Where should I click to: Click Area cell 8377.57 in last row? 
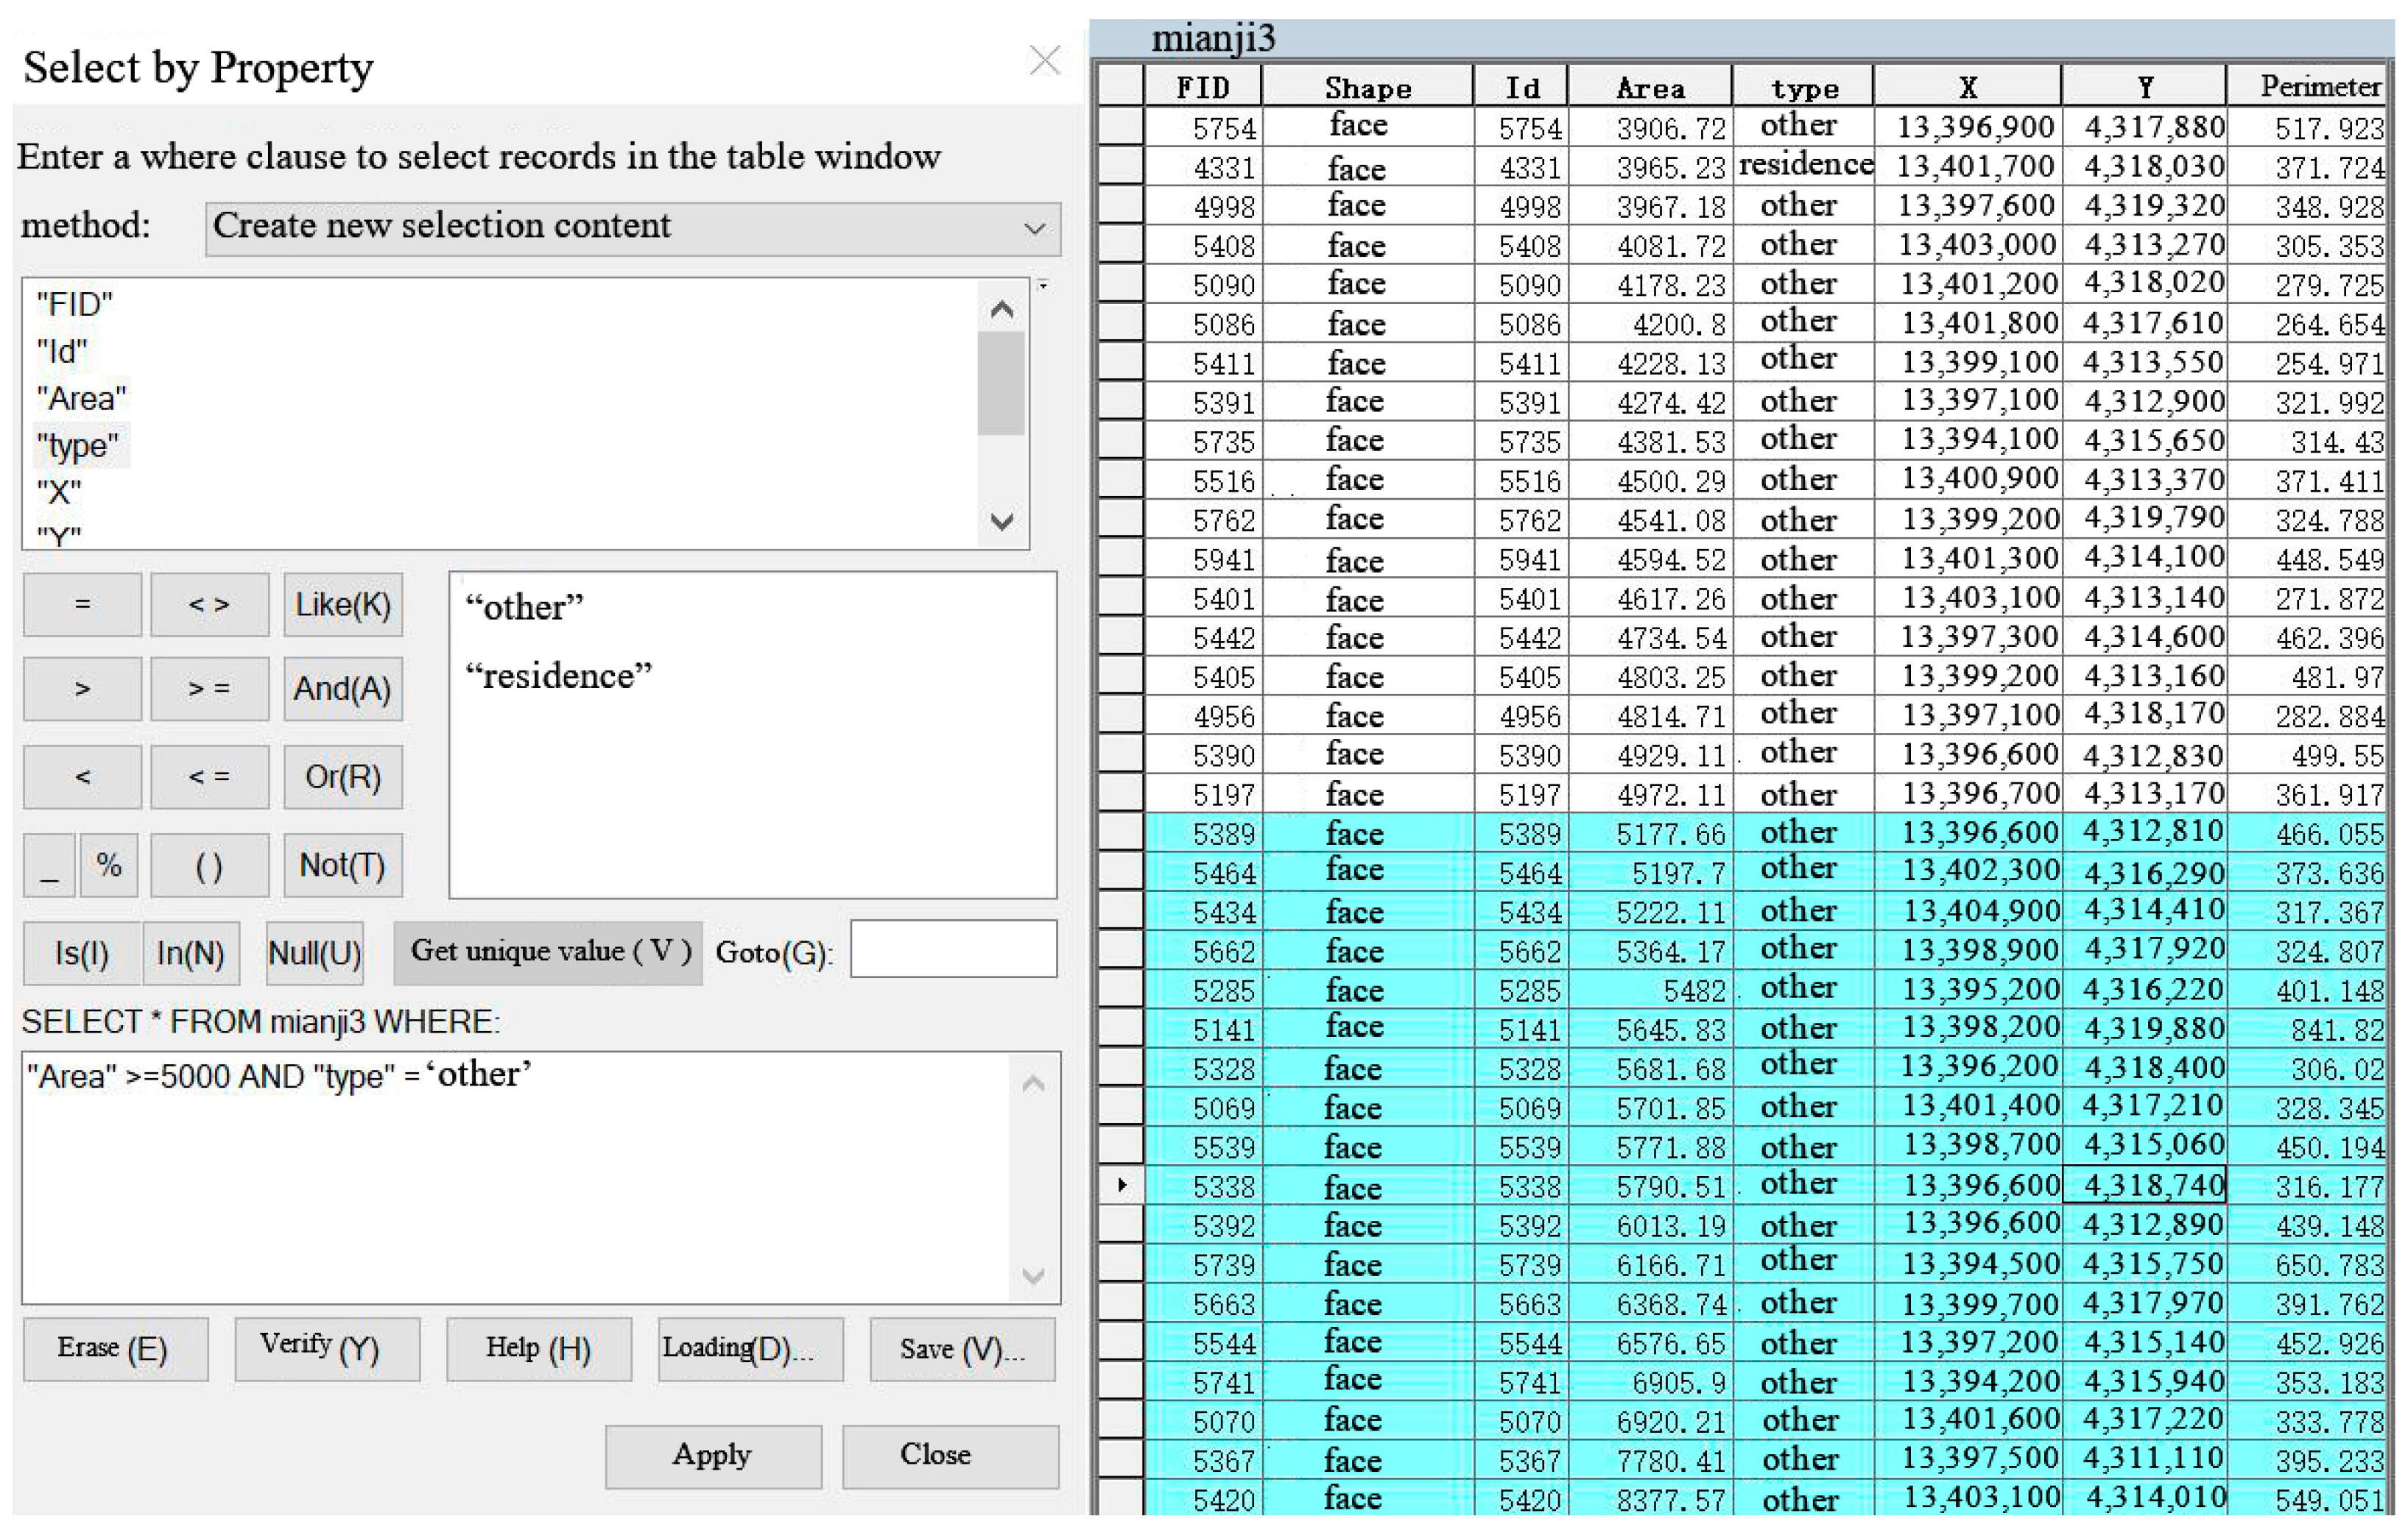click(x=1650, y=1499)
